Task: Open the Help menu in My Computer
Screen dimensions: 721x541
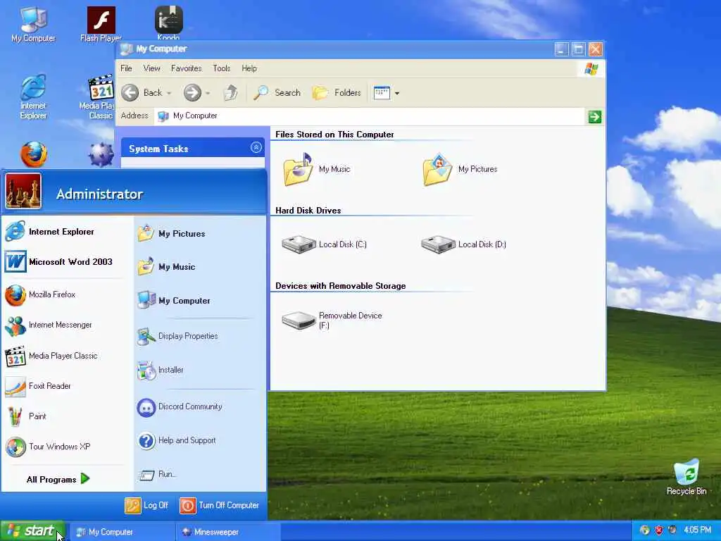Action: [249, 68]
